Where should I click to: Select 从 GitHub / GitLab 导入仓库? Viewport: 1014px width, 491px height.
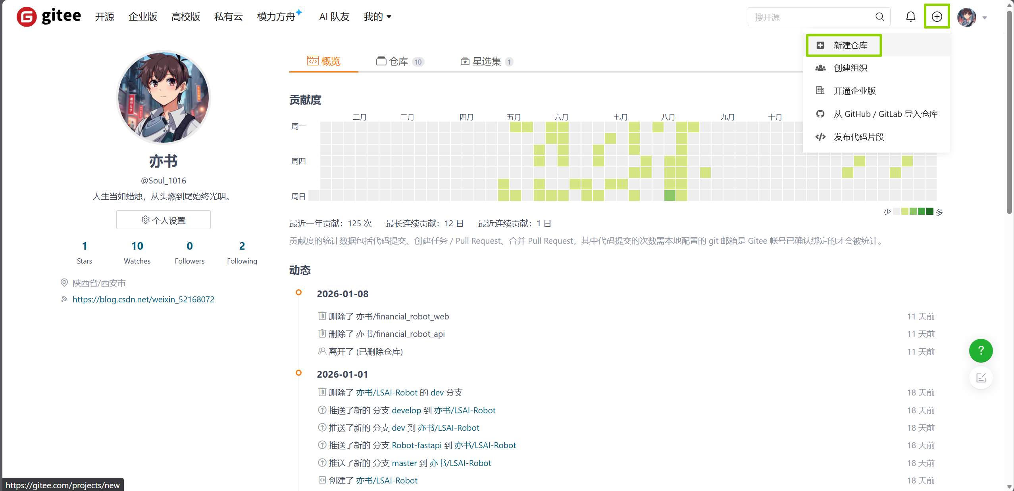(x=885, y=114)
